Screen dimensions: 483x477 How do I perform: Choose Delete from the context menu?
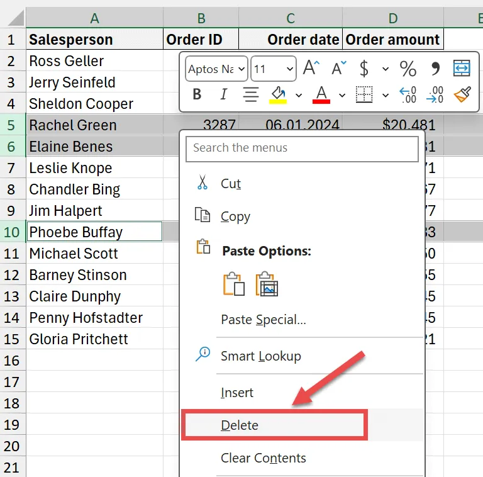[x=240, y=425]
